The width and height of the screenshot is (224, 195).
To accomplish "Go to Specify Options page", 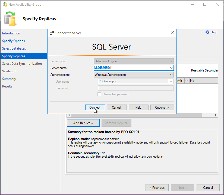I will tap(13, 41).
